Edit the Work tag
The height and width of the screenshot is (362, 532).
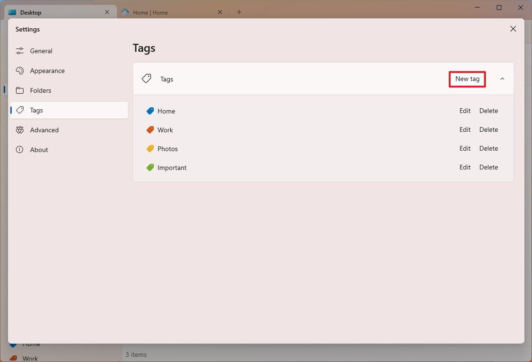(465, 129)
